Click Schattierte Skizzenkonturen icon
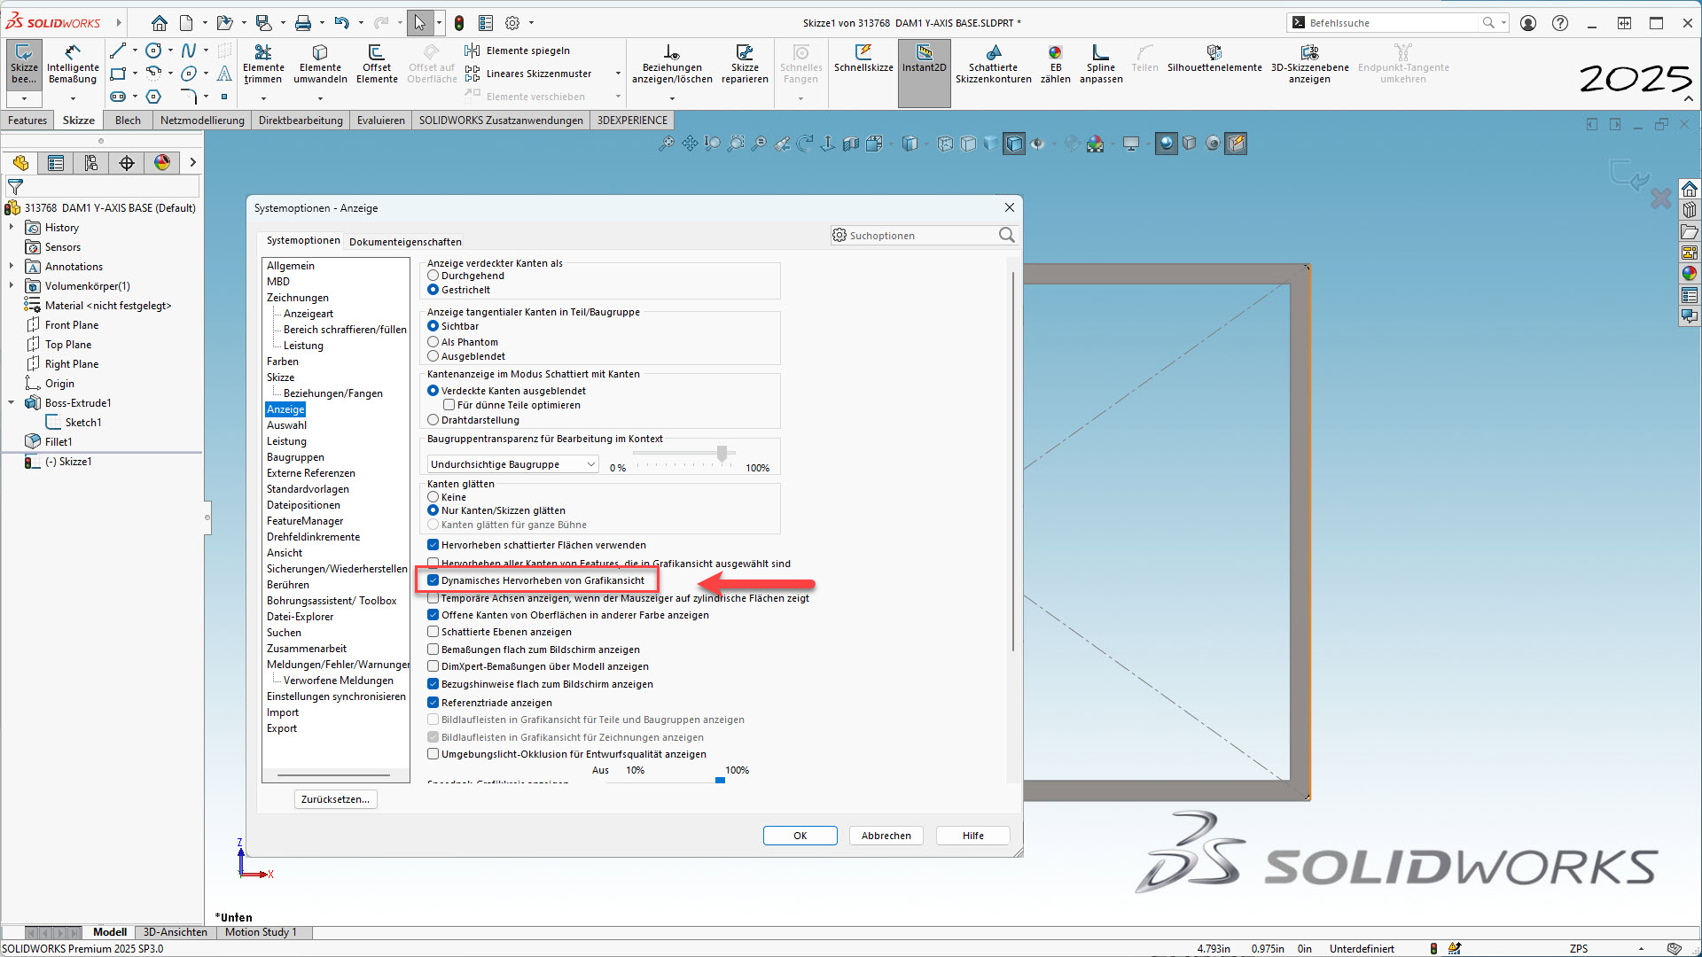 pos(993,63)
